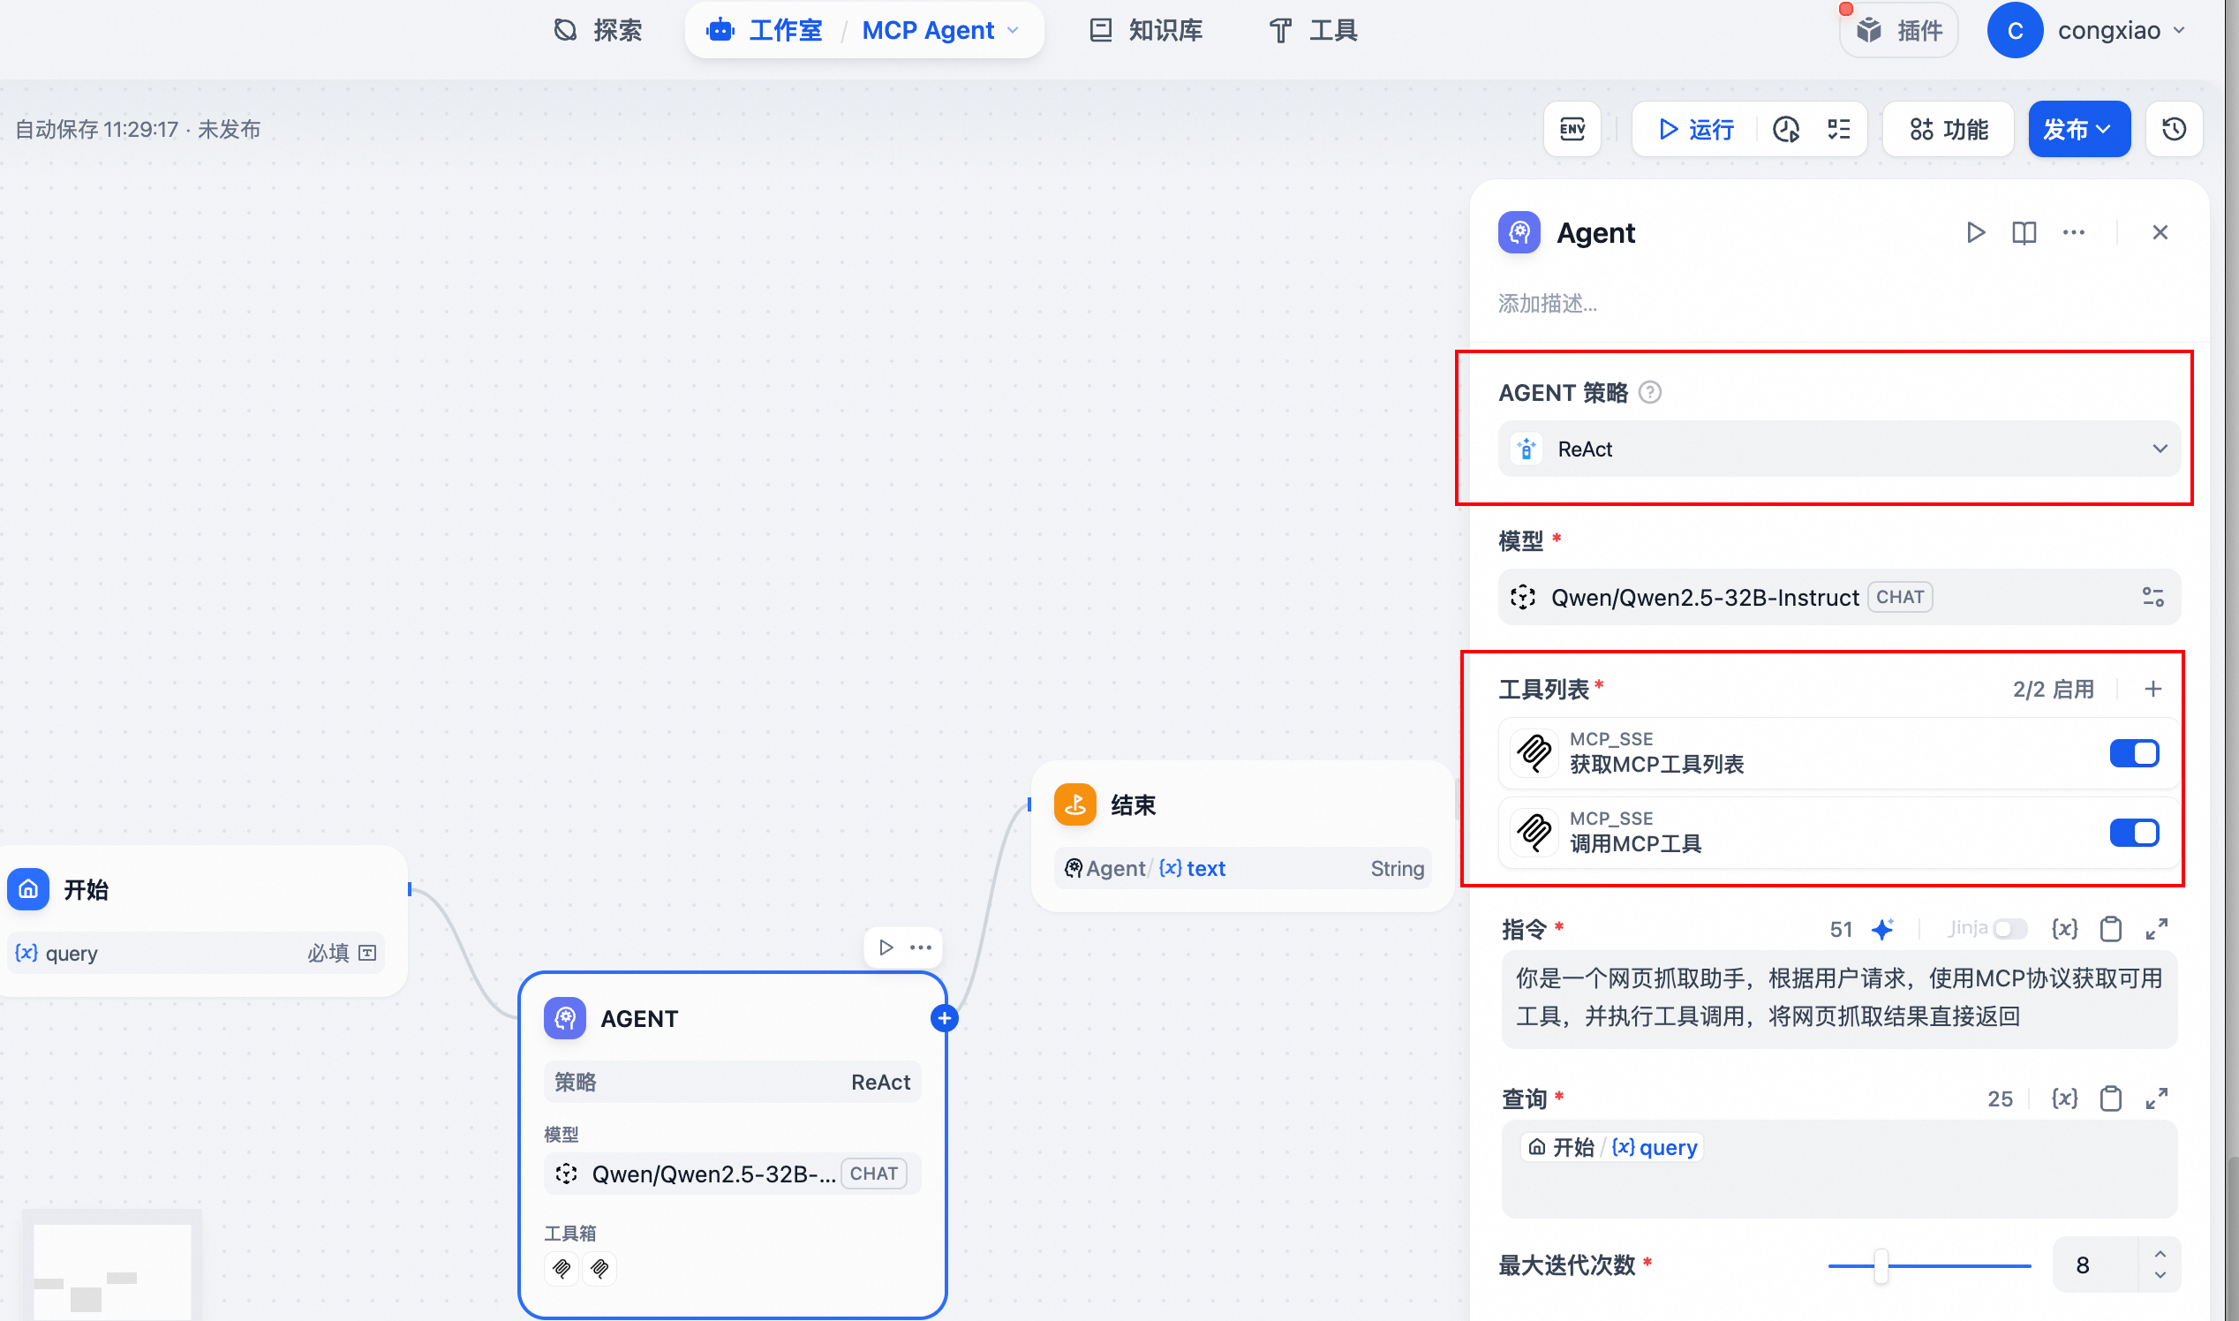Disable the 获取MCP工具列表 tool
The image size is (2239, 1321).
pos(2134,752)
